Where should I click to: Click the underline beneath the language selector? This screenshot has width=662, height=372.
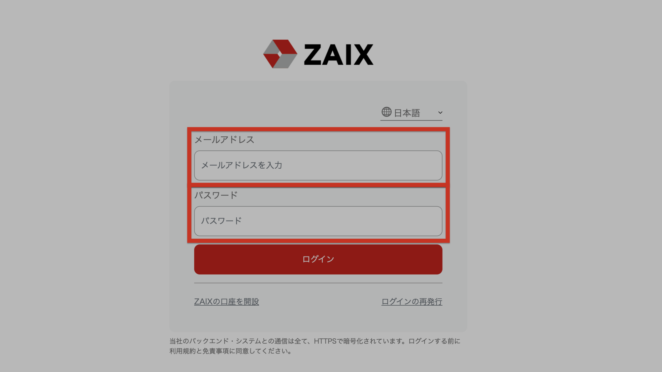tap(411, 120)
